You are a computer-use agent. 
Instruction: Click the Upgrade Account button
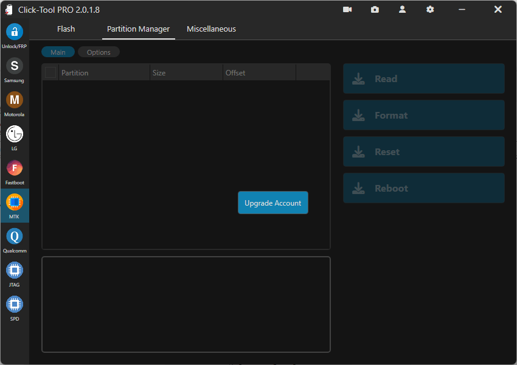click(x=272, y=203)
